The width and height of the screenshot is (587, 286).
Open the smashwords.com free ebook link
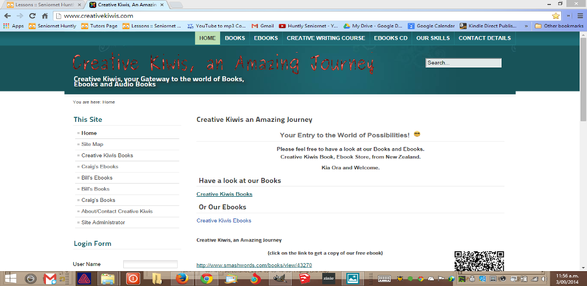254,265
